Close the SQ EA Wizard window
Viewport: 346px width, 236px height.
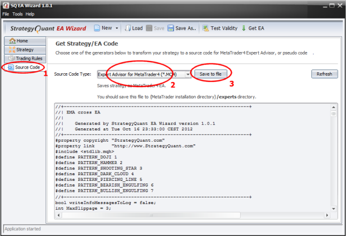coord(340,6)
